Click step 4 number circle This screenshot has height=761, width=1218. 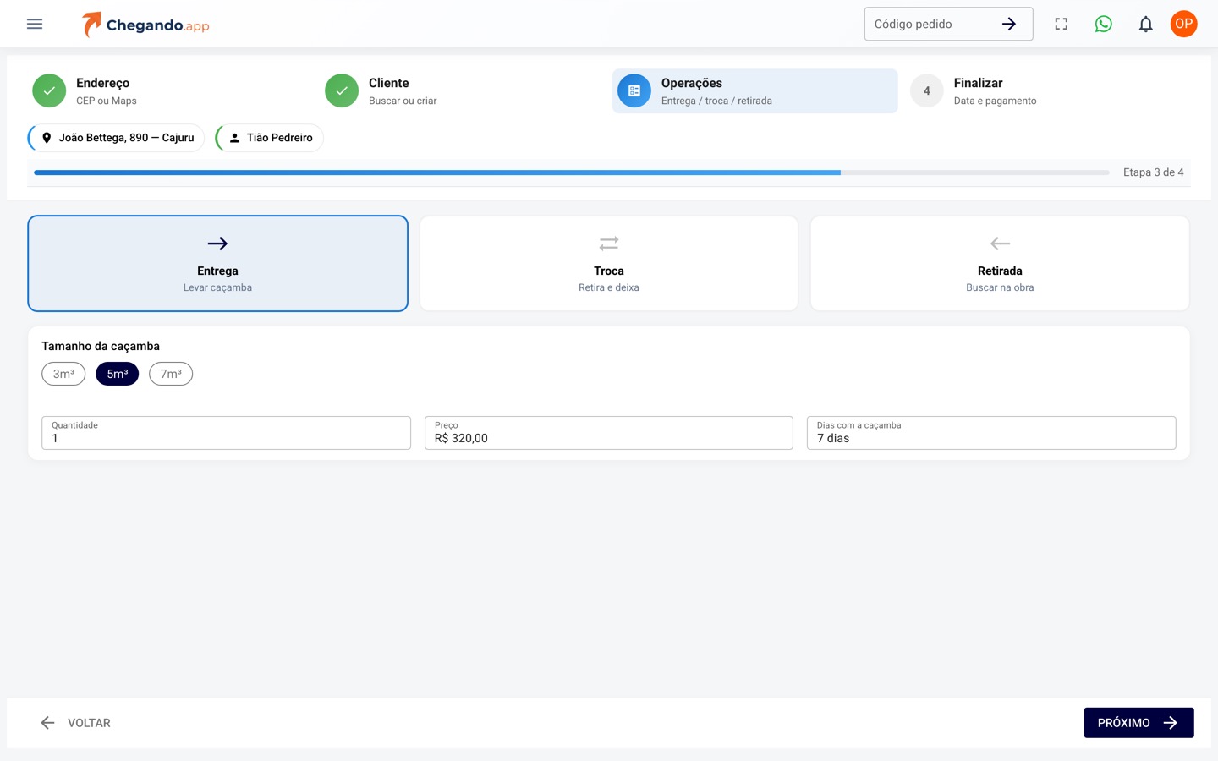click(x=927, y=90)
